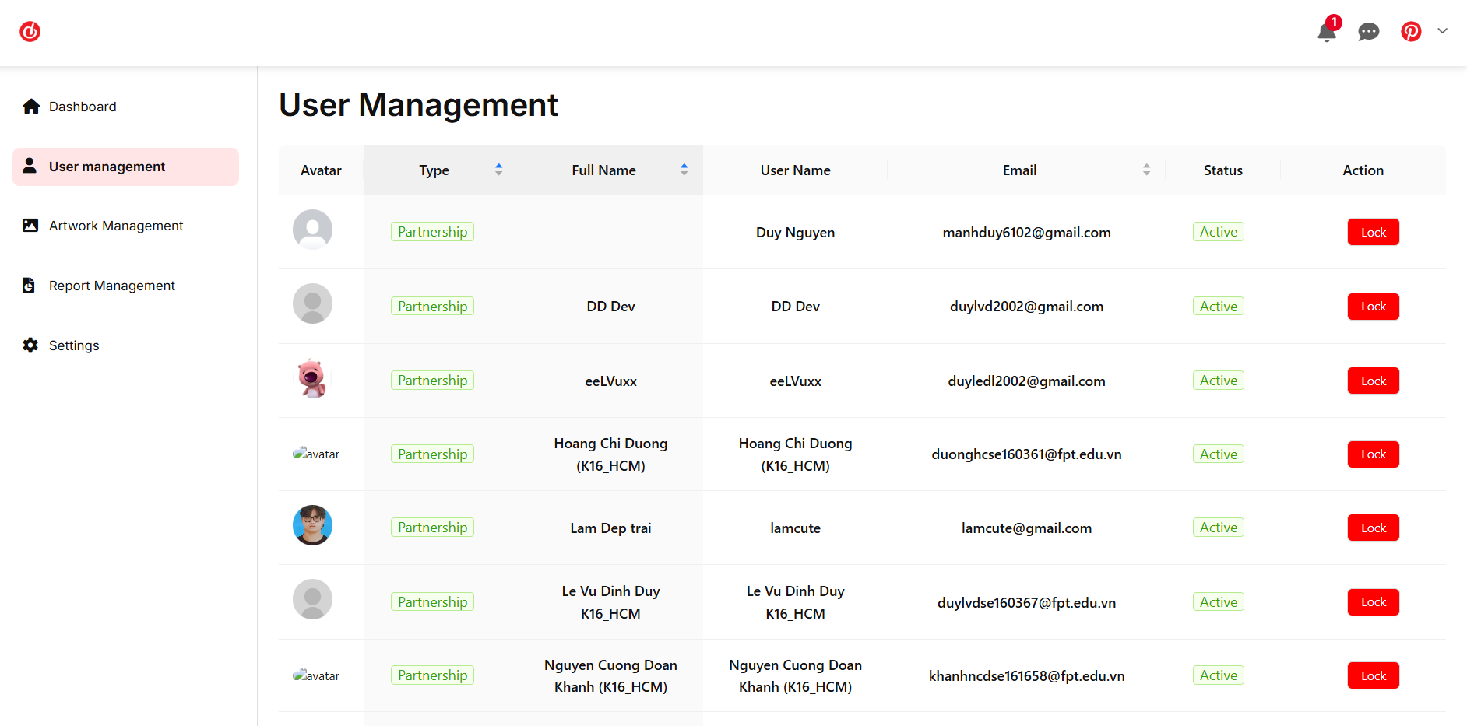1467x726 pixels.
Task: Click email khanhncdse161658@fpt.edu.vn
Action: click(1026, 676)
